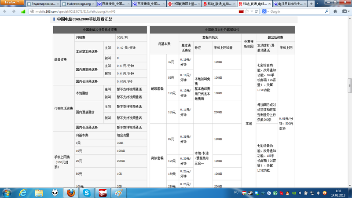352x198 pixels.
Task: Open a new tab with plus button
Action: (311, 4)
